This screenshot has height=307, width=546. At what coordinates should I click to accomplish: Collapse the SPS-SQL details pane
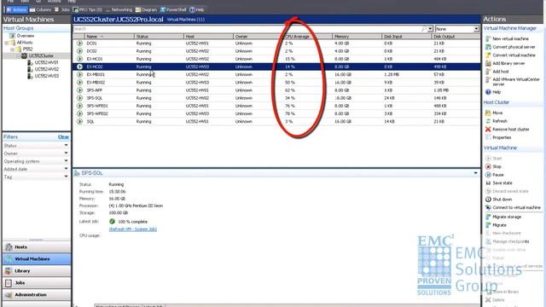tap(476, 173)
